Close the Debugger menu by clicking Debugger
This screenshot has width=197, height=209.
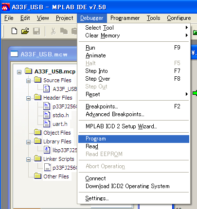click(x=92, y=18)
